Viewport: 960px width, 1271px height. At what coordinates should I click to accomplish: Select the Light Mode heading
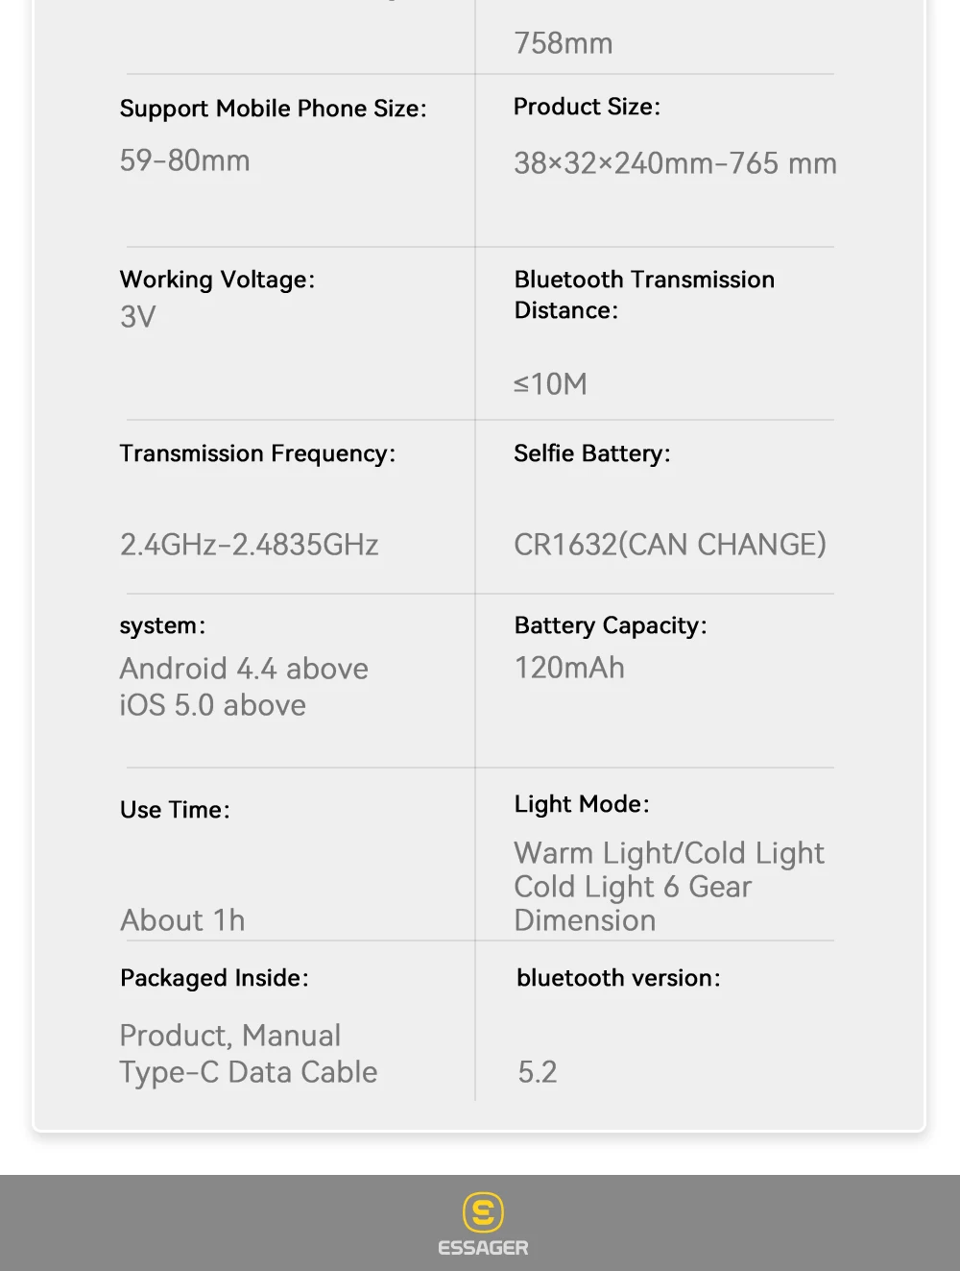[582, 804]
